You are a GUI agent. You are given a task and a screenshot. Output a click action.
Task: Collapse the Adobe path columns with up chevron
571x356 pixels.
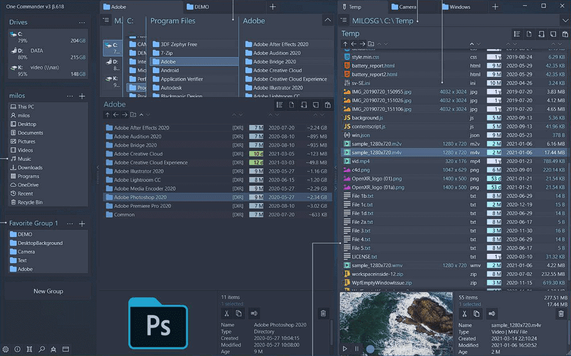pyautogui.click(x=328, y=21)
